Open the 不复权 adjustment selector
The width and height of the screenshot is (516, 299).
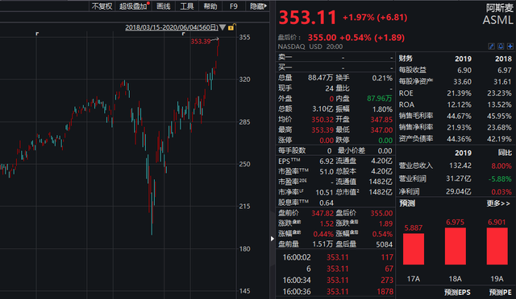click(102, 6)
